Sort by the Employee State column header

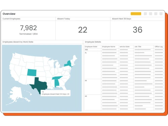coord(92,47)
